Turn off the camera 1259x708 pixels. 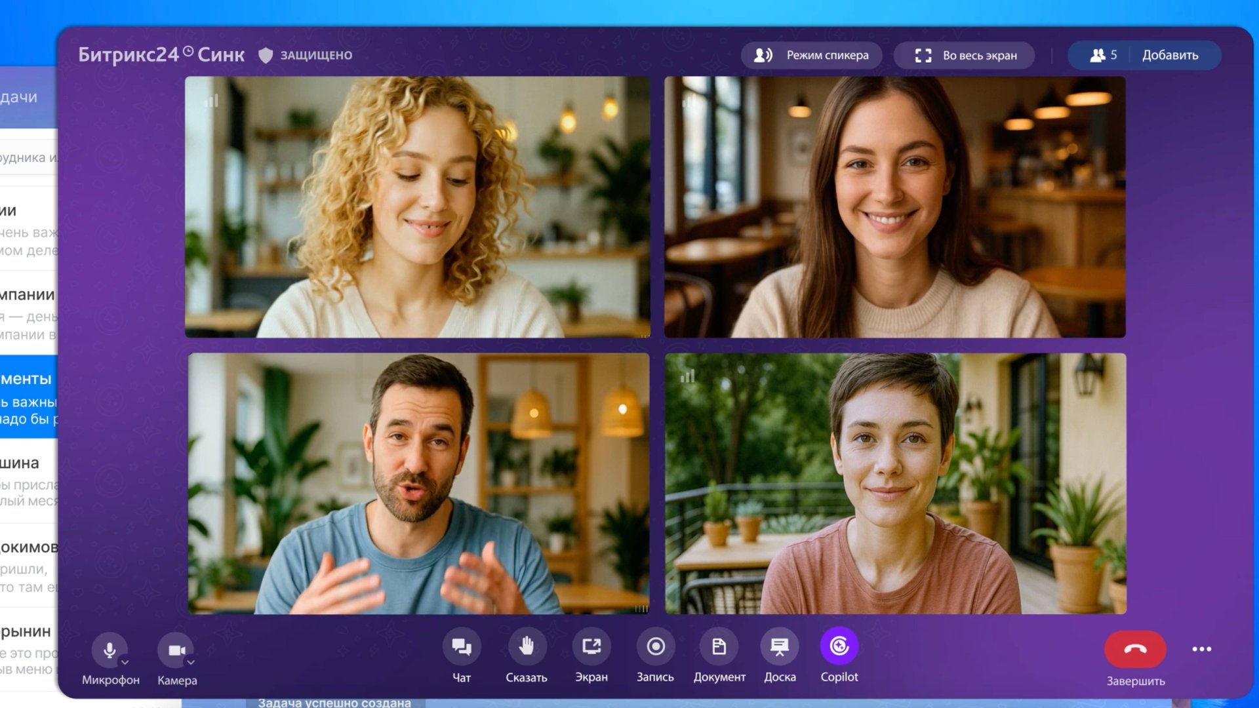coord(175,650)
